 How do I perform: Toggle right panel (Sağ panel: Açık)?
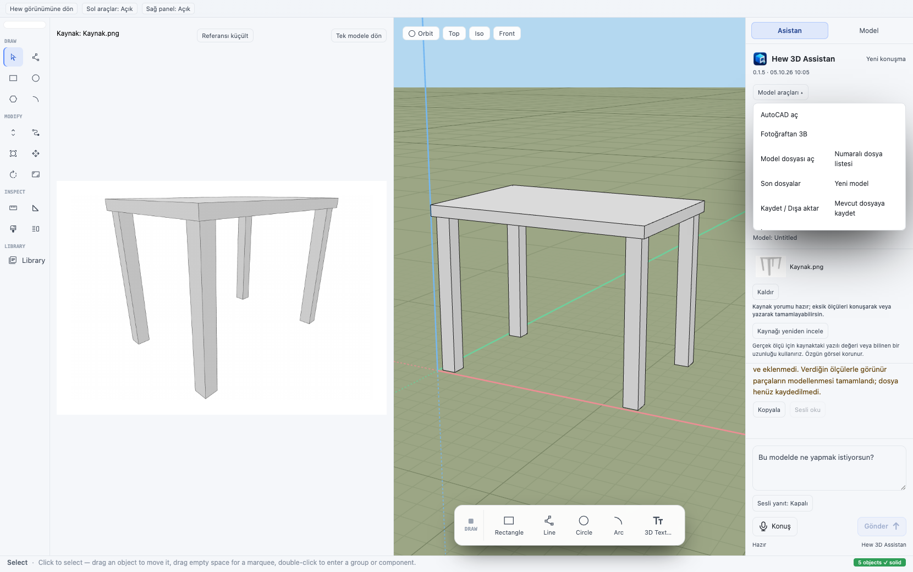(168, 9)
